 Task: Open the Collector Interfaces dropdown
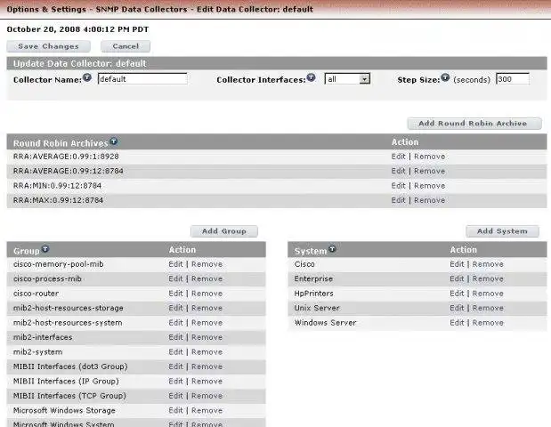[x=347, y=79]
